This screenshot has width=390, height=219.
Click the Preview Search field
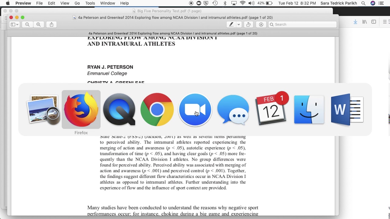point(303,25)
